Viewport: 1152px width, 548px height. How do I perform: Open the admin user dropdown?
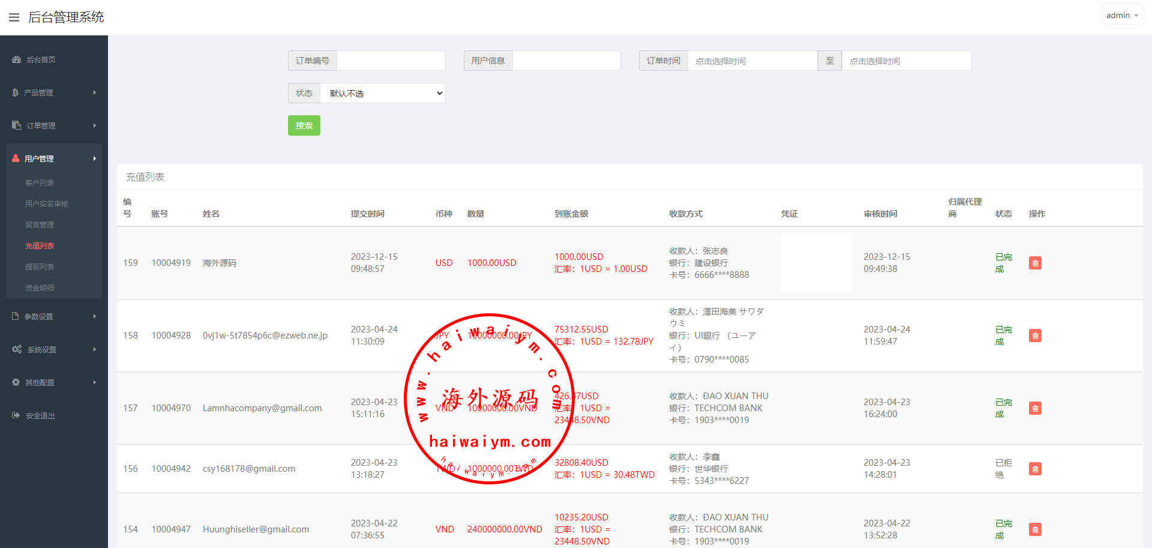click(x=1122, y=15)
